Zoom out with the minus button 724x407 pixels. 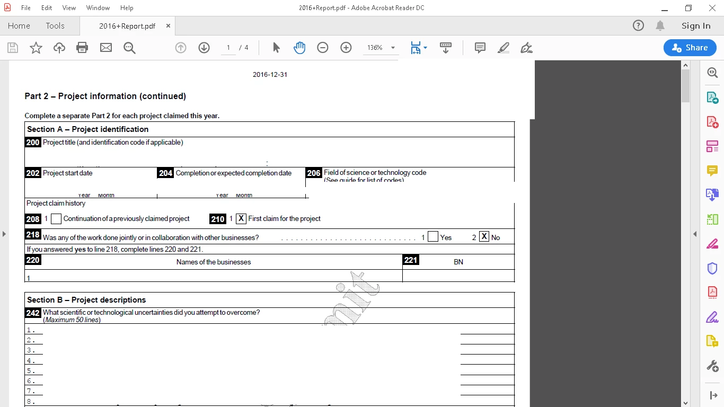[323, 48]
